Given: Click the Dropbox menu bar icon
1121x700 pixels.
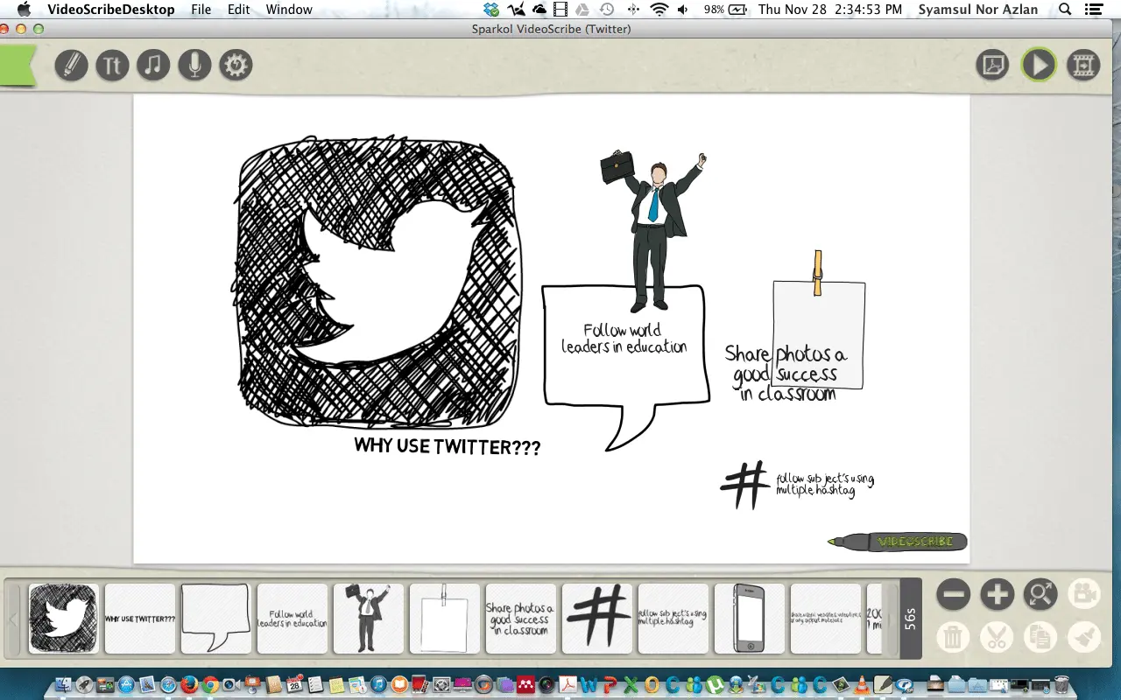Looking at the screenshot, I should (x=493, y=10).
